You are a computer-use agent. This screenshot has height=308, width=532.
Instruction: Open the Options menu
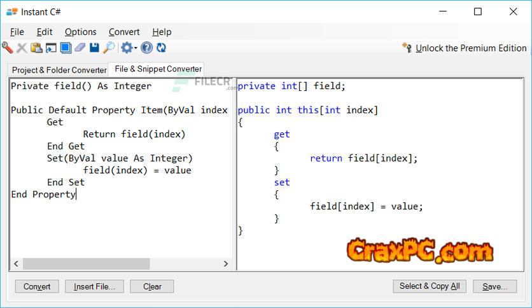(81, 32)
